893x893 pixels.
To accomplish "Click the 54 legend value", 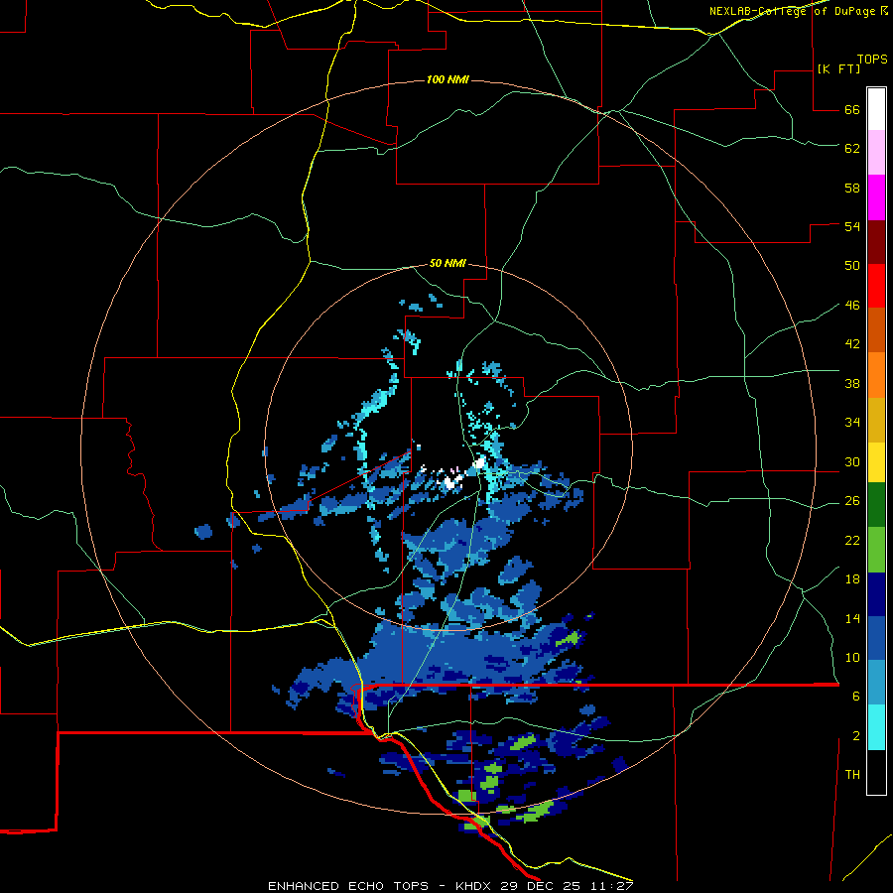I will (852, 226).
